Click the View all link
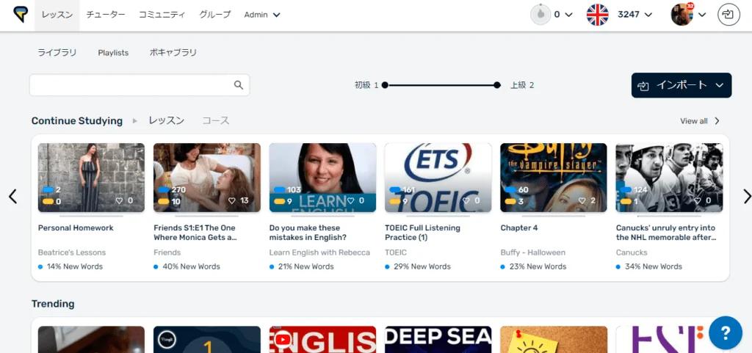This screenshot has width=752, height=353. coord(700,121)
